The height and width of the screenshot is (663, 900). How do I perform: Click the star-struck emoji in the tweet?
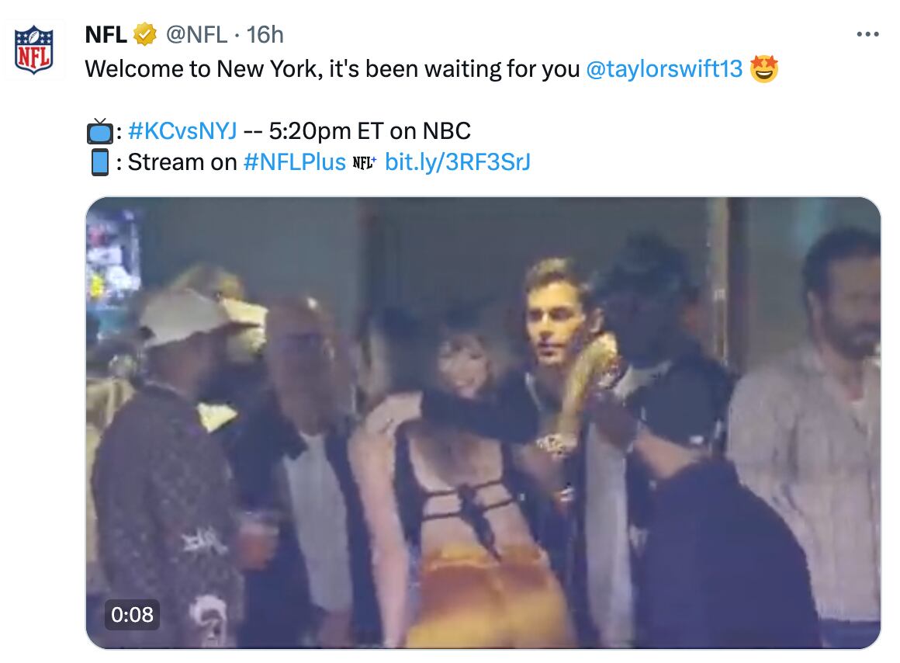(764, 69)
